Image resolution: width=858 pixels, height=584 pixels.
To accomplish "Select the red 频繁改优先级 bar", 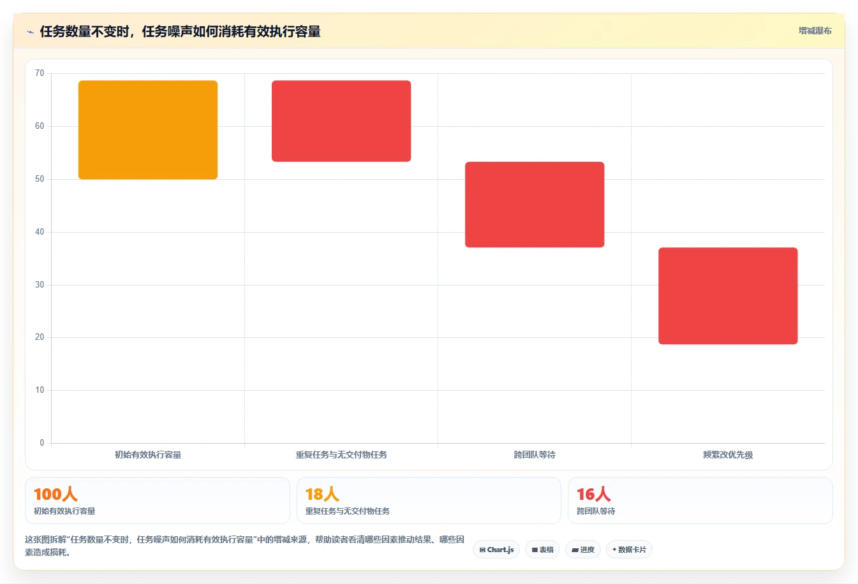I will coord(728,296).
